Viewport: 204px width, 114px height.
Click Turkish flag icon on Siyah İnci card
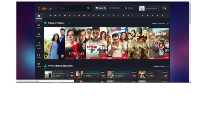click(166, 76)
